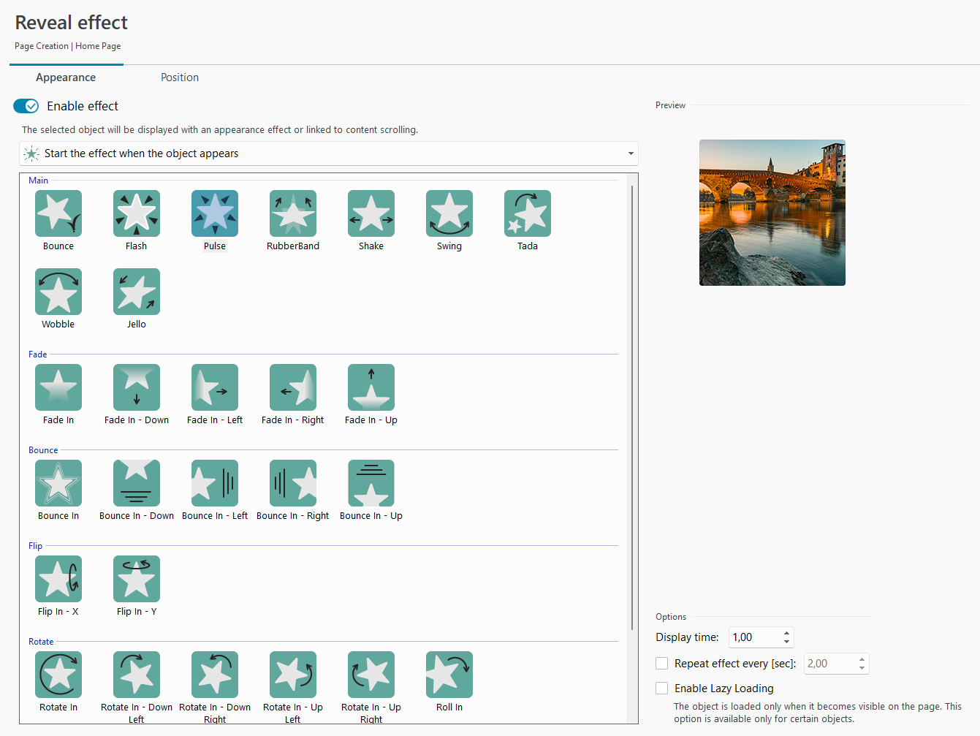Click the Display time input field

tap(754, 637)
